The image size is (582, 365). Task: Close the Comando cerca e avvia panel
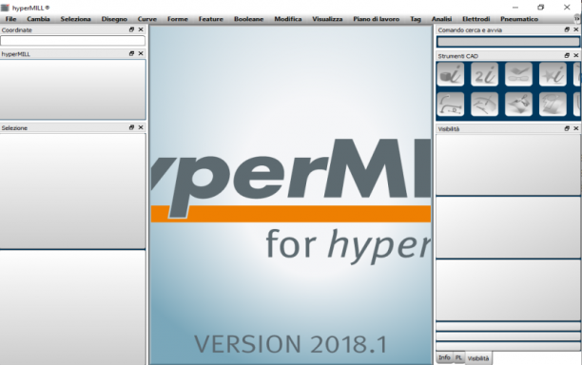point(576,29)
